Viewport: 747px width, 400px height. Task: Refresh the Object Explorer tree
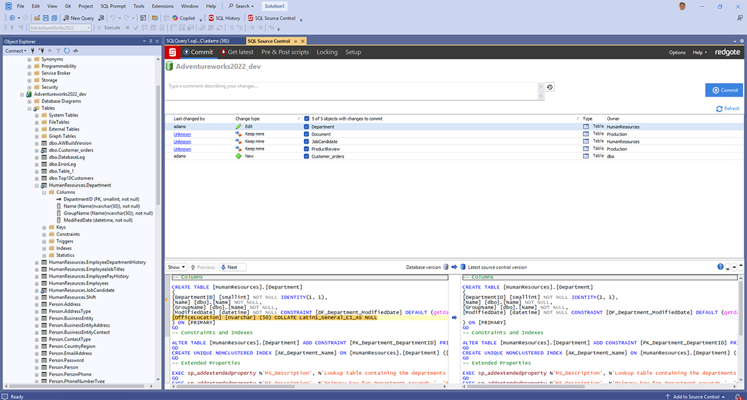point(67,50)
